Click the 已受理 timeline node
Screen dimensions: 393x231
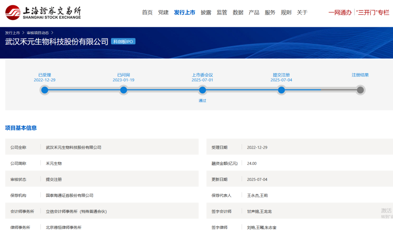(45, 90)
